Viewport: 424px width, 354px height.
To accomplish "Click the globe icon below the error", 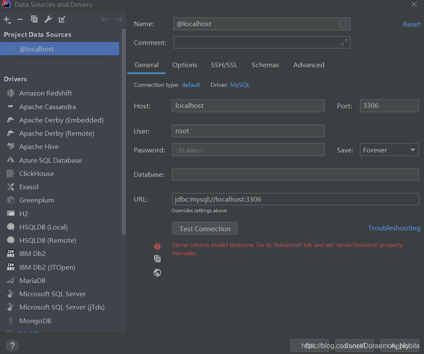I will (x=157, y=273).
